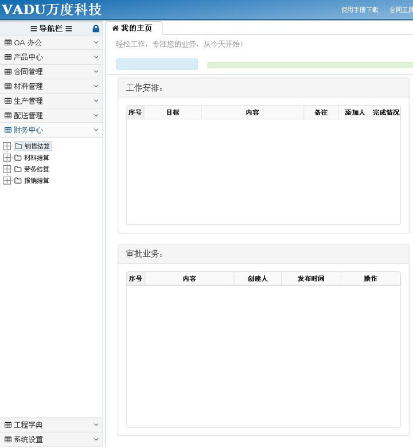
Task: Click the light blue progress bar
Action: click(x=157, y=64)
